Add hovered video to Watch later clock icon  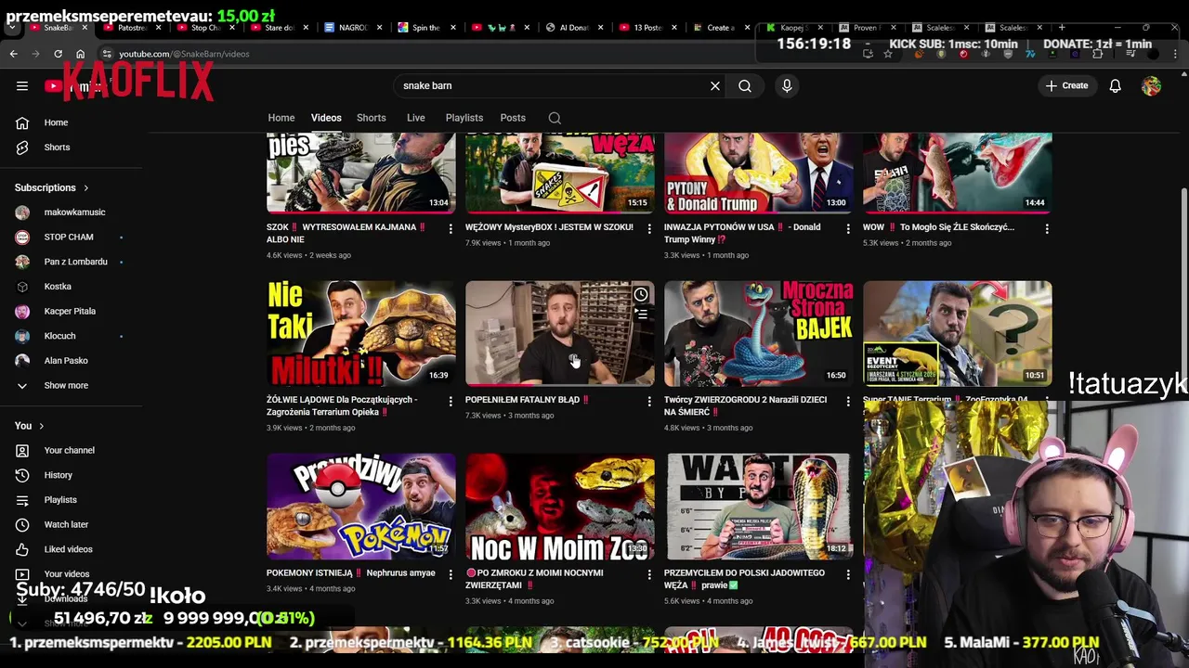pos(641,295)
